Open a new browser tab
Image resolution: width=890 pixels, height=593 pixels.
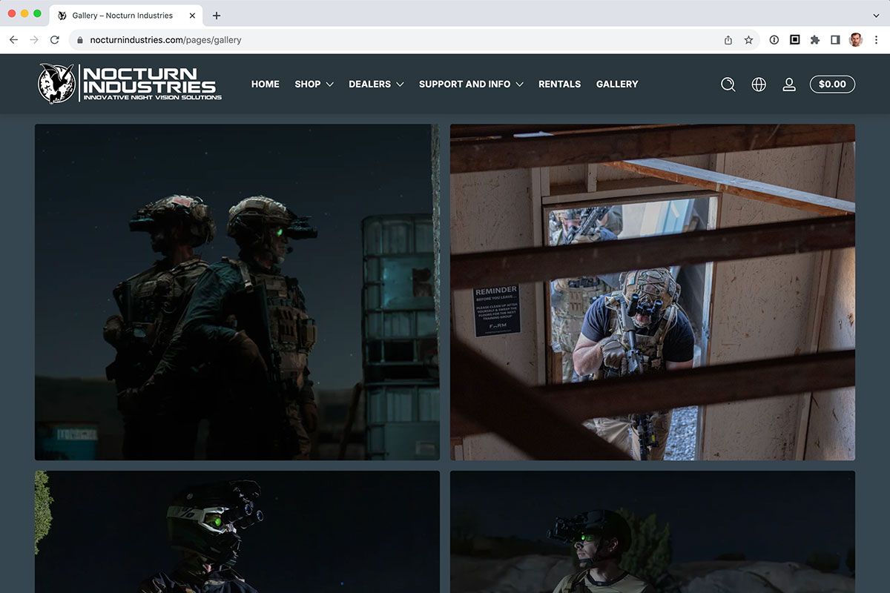pyautogui.click(x=217, y=16)
